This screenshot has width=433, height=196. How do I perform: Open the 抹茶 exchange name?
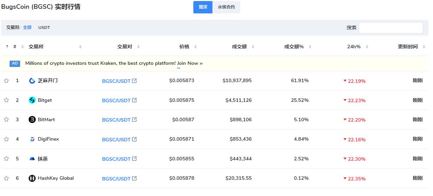click(43, 159)
